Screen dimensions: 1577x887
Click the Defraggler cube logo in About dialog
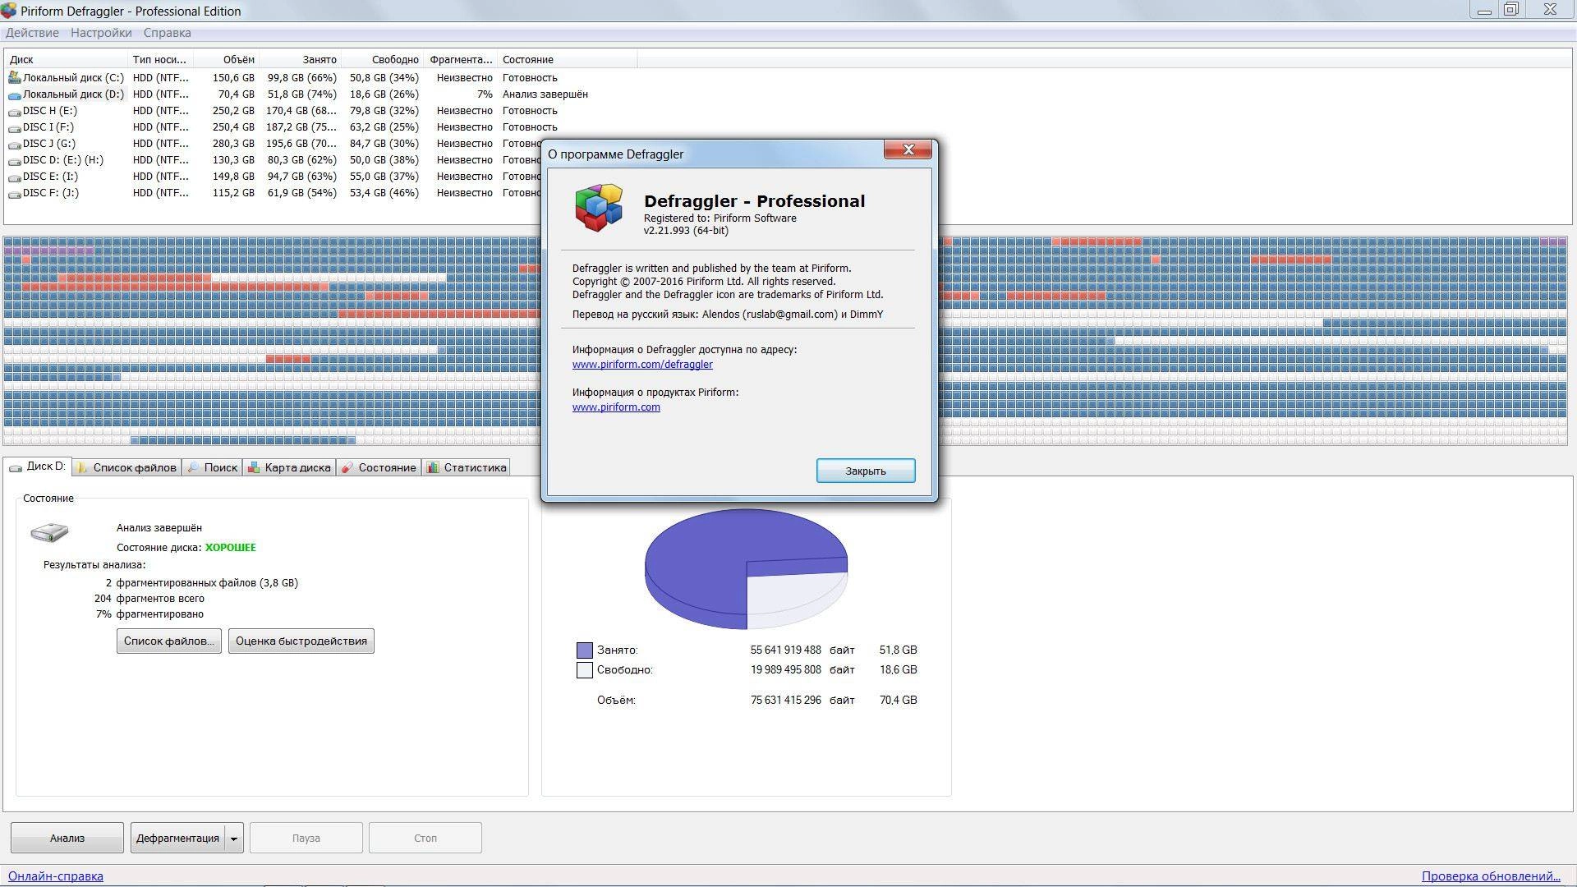point(598,208)
